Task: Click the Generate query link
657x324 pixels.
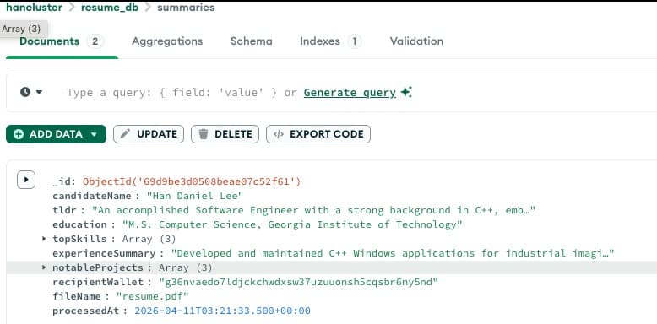Action: click(350, 93)
